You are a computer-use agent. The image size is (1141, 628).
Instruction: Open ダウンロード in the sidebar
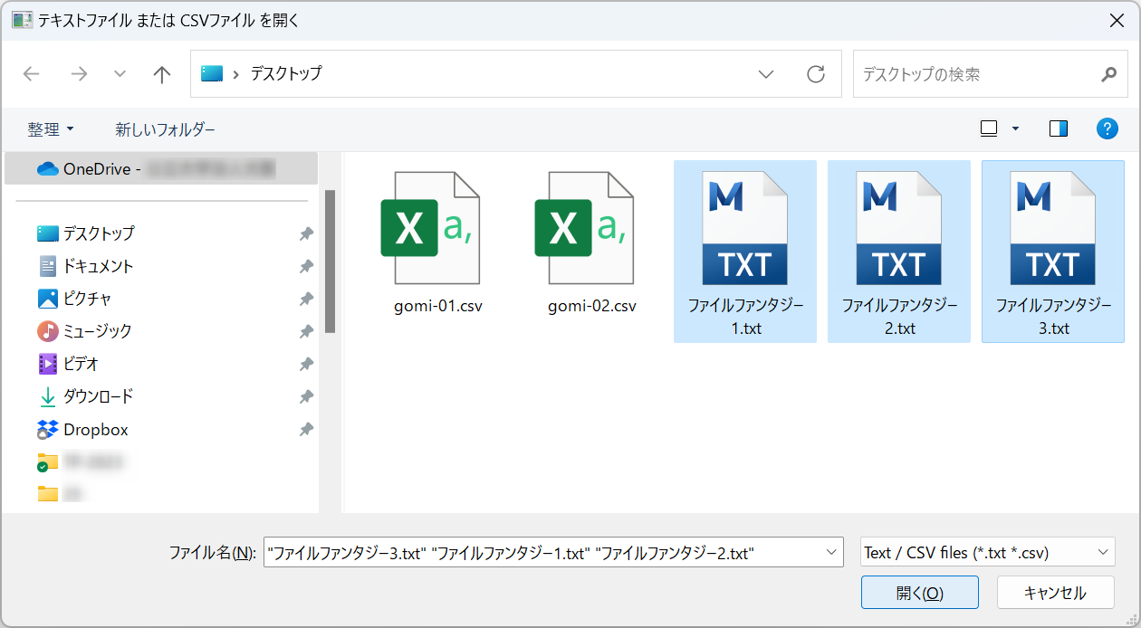98,396
